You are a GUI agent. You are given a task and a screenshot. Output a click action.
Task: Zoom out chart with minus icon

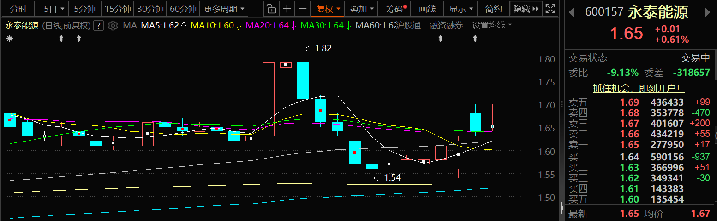302,9
